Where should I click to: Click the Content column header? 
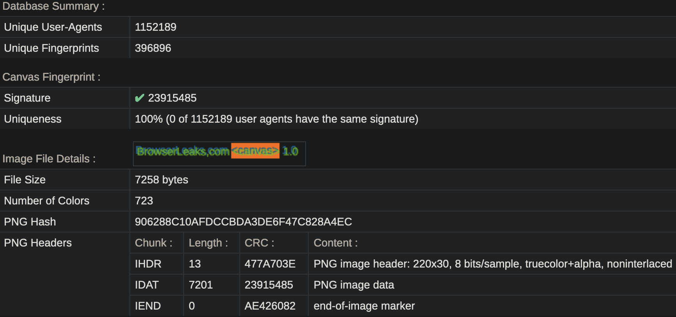[x=336, y=243]
